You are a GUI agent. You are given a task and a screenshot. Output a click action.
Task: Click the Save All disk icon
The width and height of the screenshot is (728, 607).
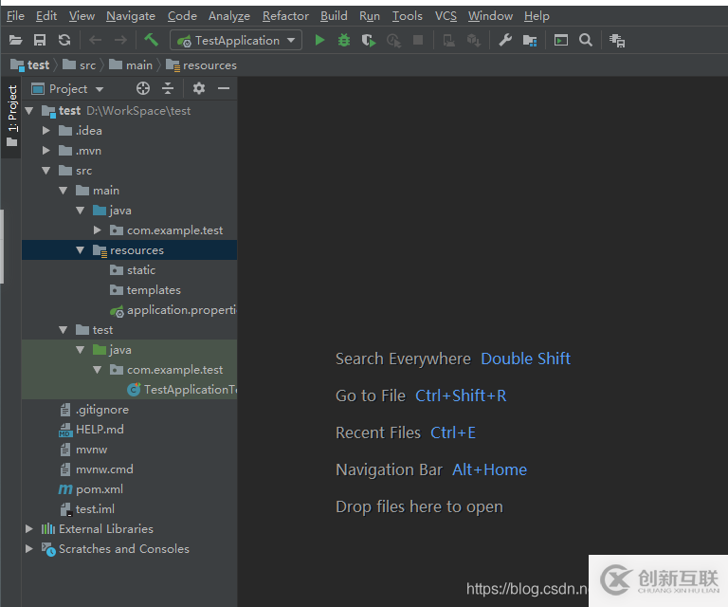[40, 40]
